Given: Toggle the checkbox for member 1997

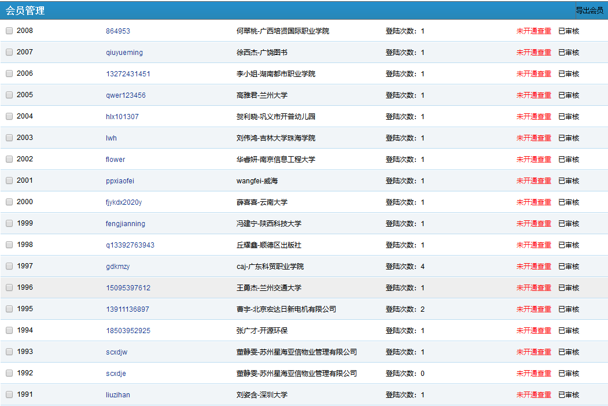Looking at the screenshot, I should (9, 266).
